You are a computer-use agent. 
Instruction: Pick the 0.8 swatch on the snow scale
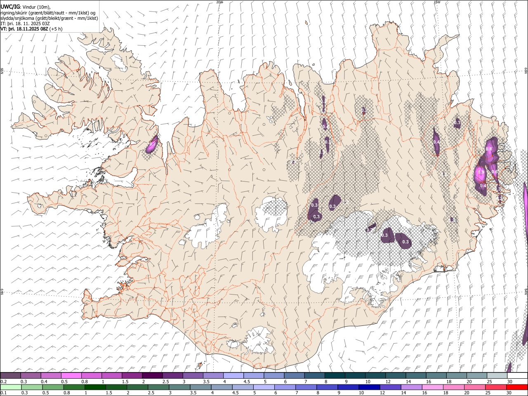tap(92, 375)
